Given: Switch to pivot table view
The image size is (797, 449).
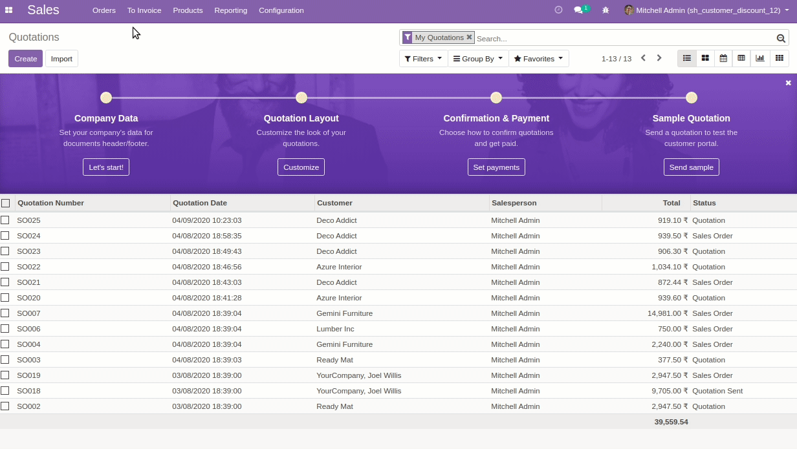Looking at the screenshot, I should pos(741,58).
